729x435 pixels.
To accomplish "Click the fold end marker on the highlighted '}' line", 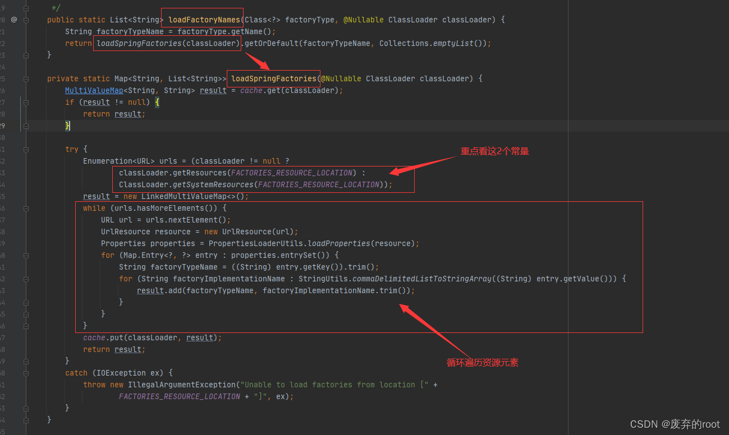I will tap(26, 126).
